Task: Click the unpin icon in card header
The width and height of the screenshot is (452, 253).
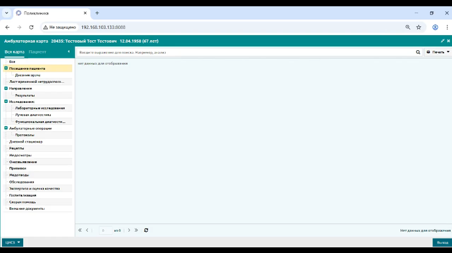Action: 443,41
